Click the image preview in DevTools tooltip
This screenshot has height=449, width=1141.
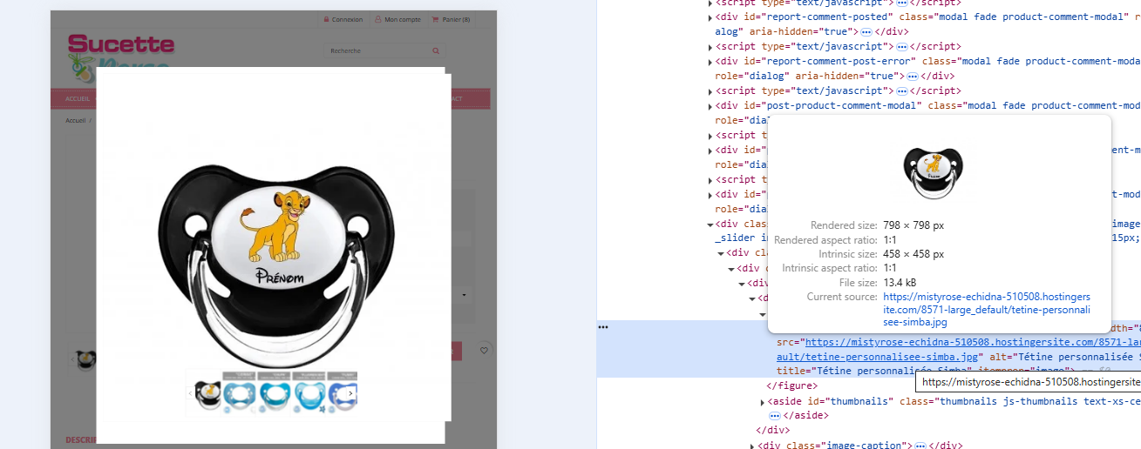(933, 171)
